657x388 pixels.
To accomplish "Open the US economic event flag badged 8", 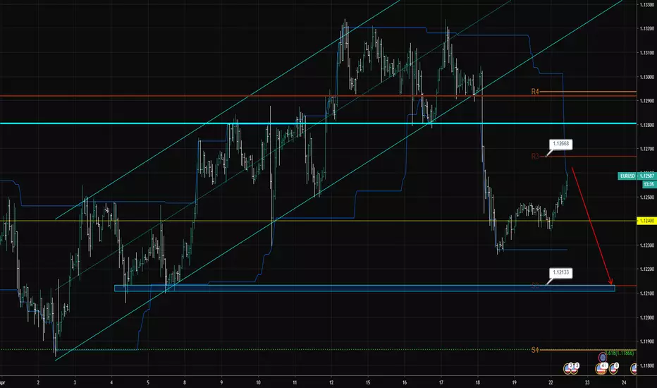I will tap(614, 369).
